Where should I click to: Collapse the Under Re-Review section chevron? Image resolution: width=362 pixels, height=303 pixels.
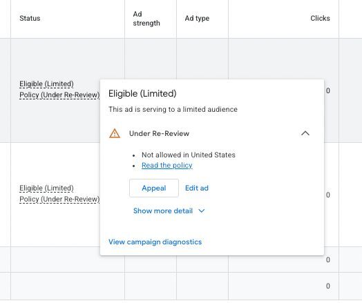[x=305, y=133]
